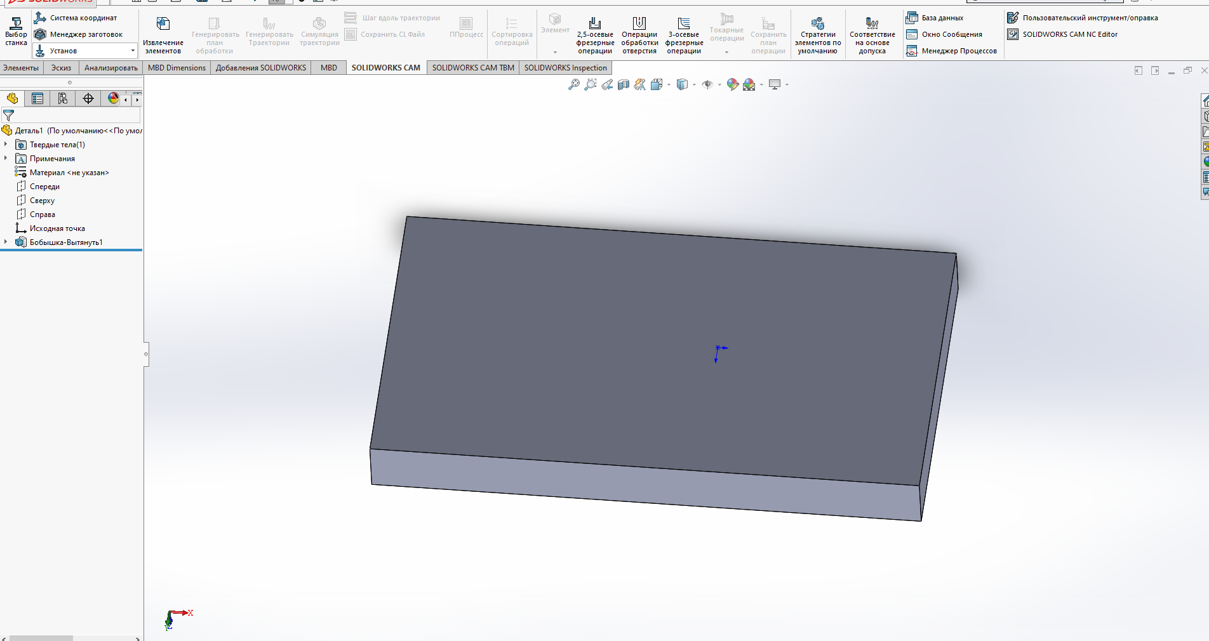Expand Примечания tree node

point(6,159)
